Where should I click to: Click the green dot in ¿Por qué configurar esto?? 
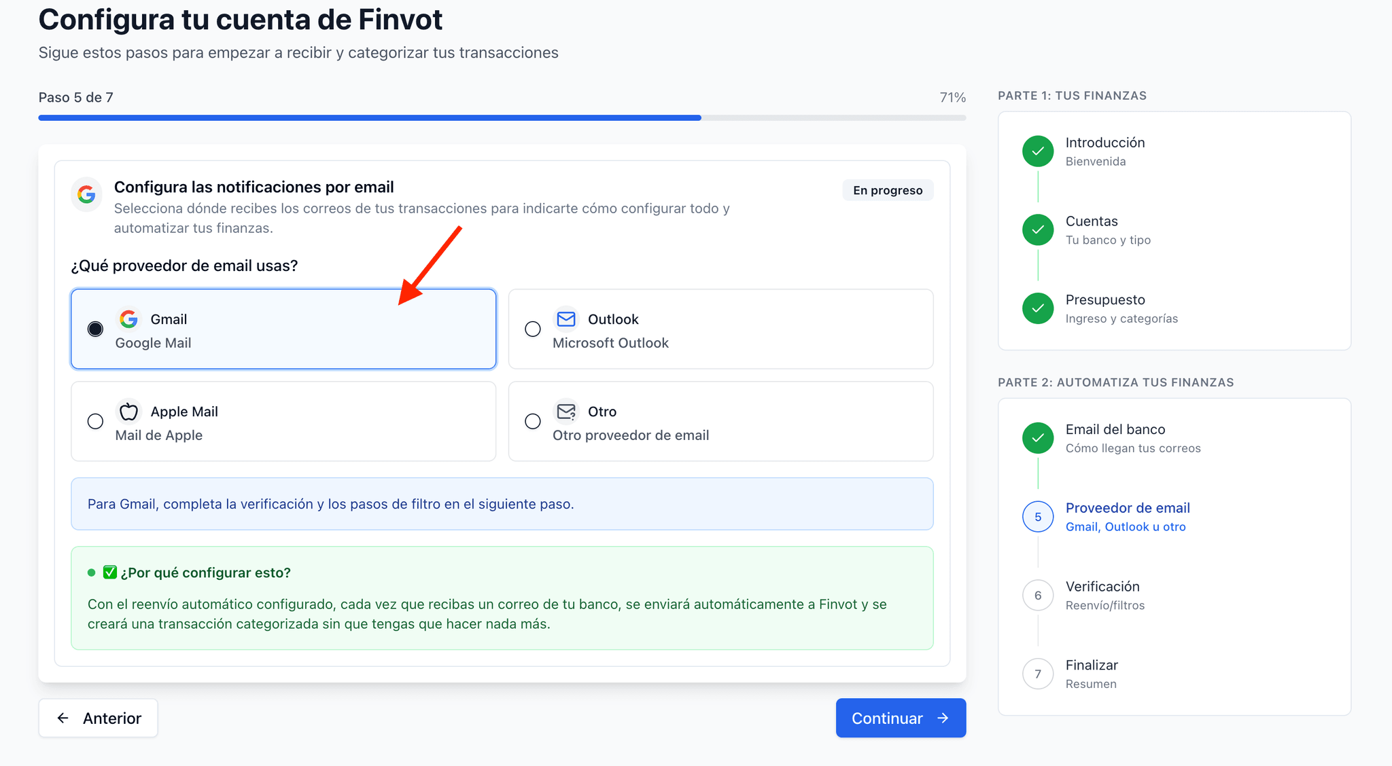91,572
